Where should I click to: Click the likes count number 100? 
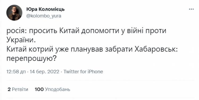pos(39,89)
